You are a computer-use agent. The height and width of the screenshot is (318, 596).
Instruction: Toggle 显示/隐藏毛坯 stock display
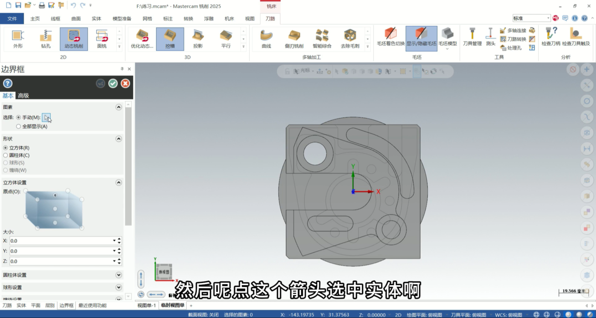(421, 38)
